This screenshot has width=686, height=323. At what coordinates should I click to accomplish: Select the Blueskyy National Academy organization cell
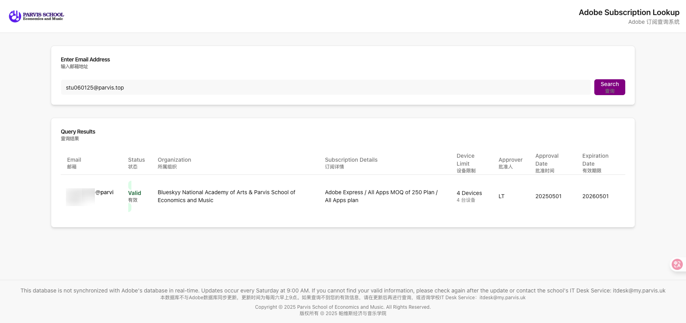click(226, 196)
